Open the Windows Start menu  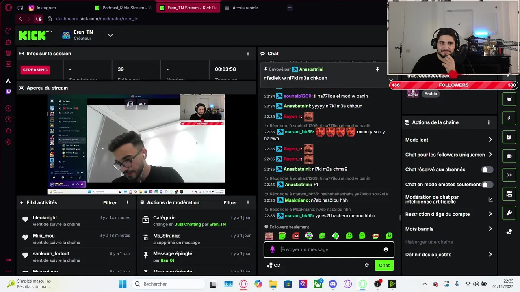tap(123, 284)
